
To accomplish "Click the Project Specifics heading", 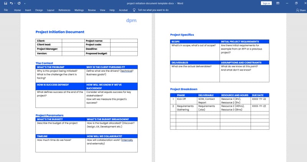I will click(182, 35).
